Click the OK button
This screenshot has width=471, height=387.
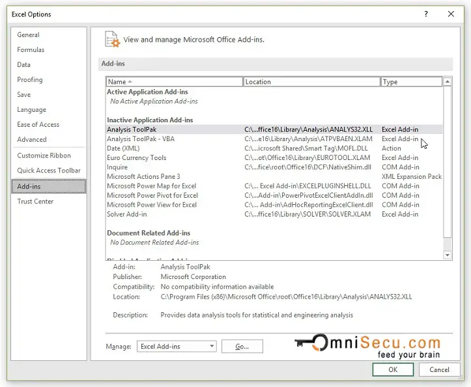click(393, 369)
